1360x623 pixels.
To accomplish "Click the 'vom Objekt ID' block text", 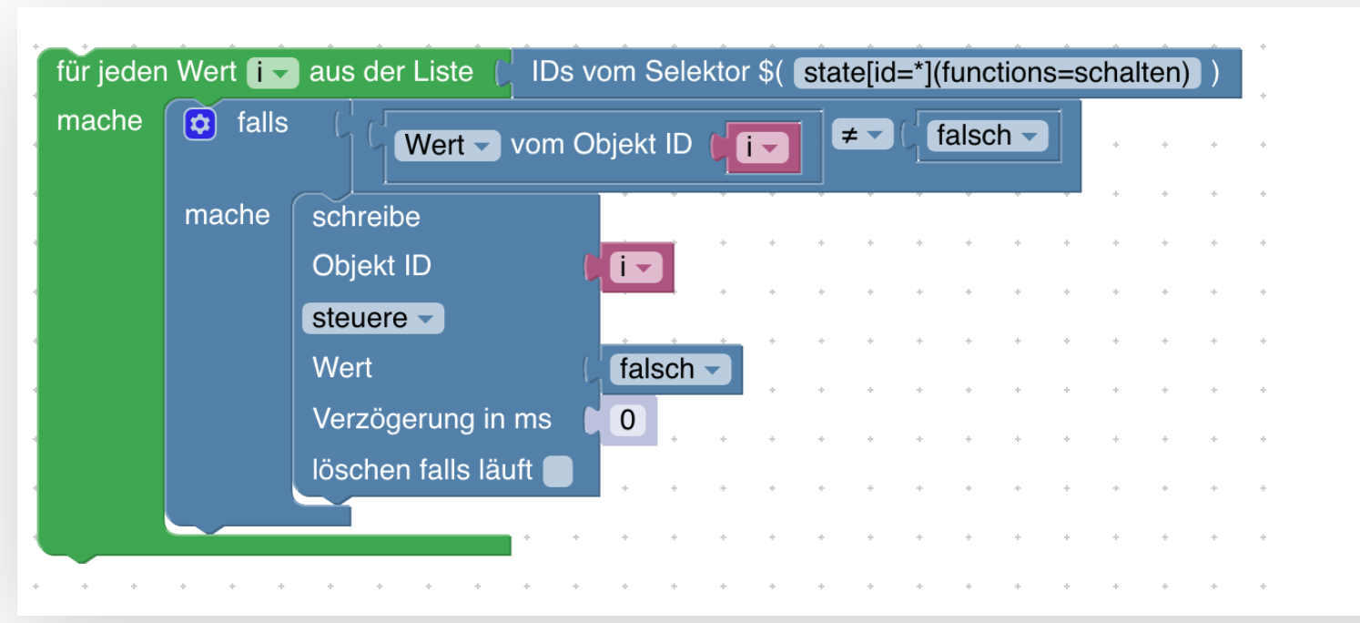I will point(601,145).
